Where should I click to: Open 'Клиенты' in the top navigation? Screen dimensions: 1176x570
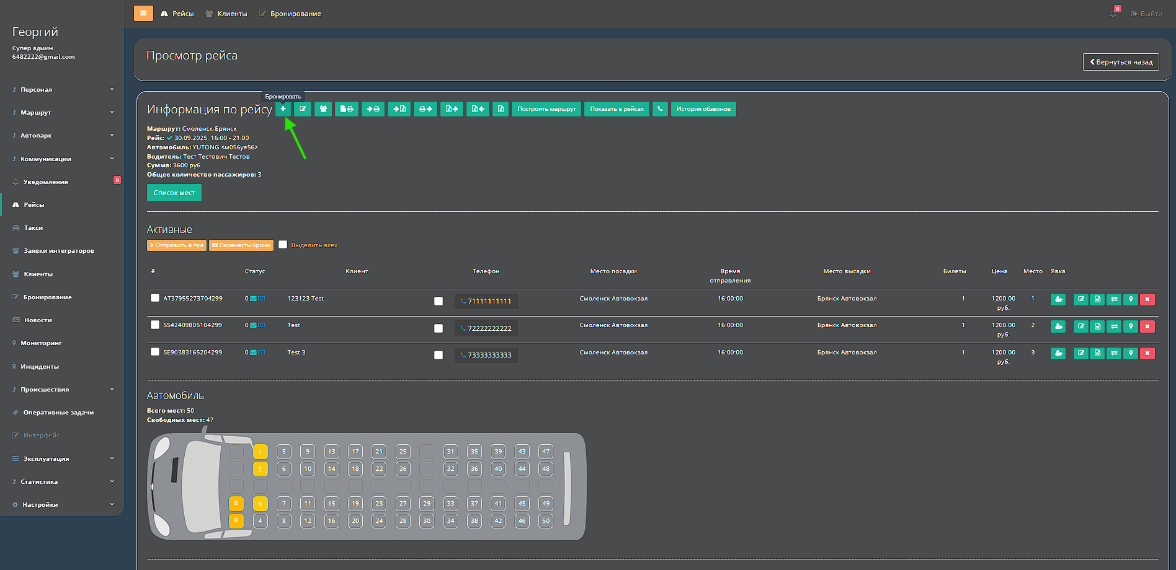[226, 14]
